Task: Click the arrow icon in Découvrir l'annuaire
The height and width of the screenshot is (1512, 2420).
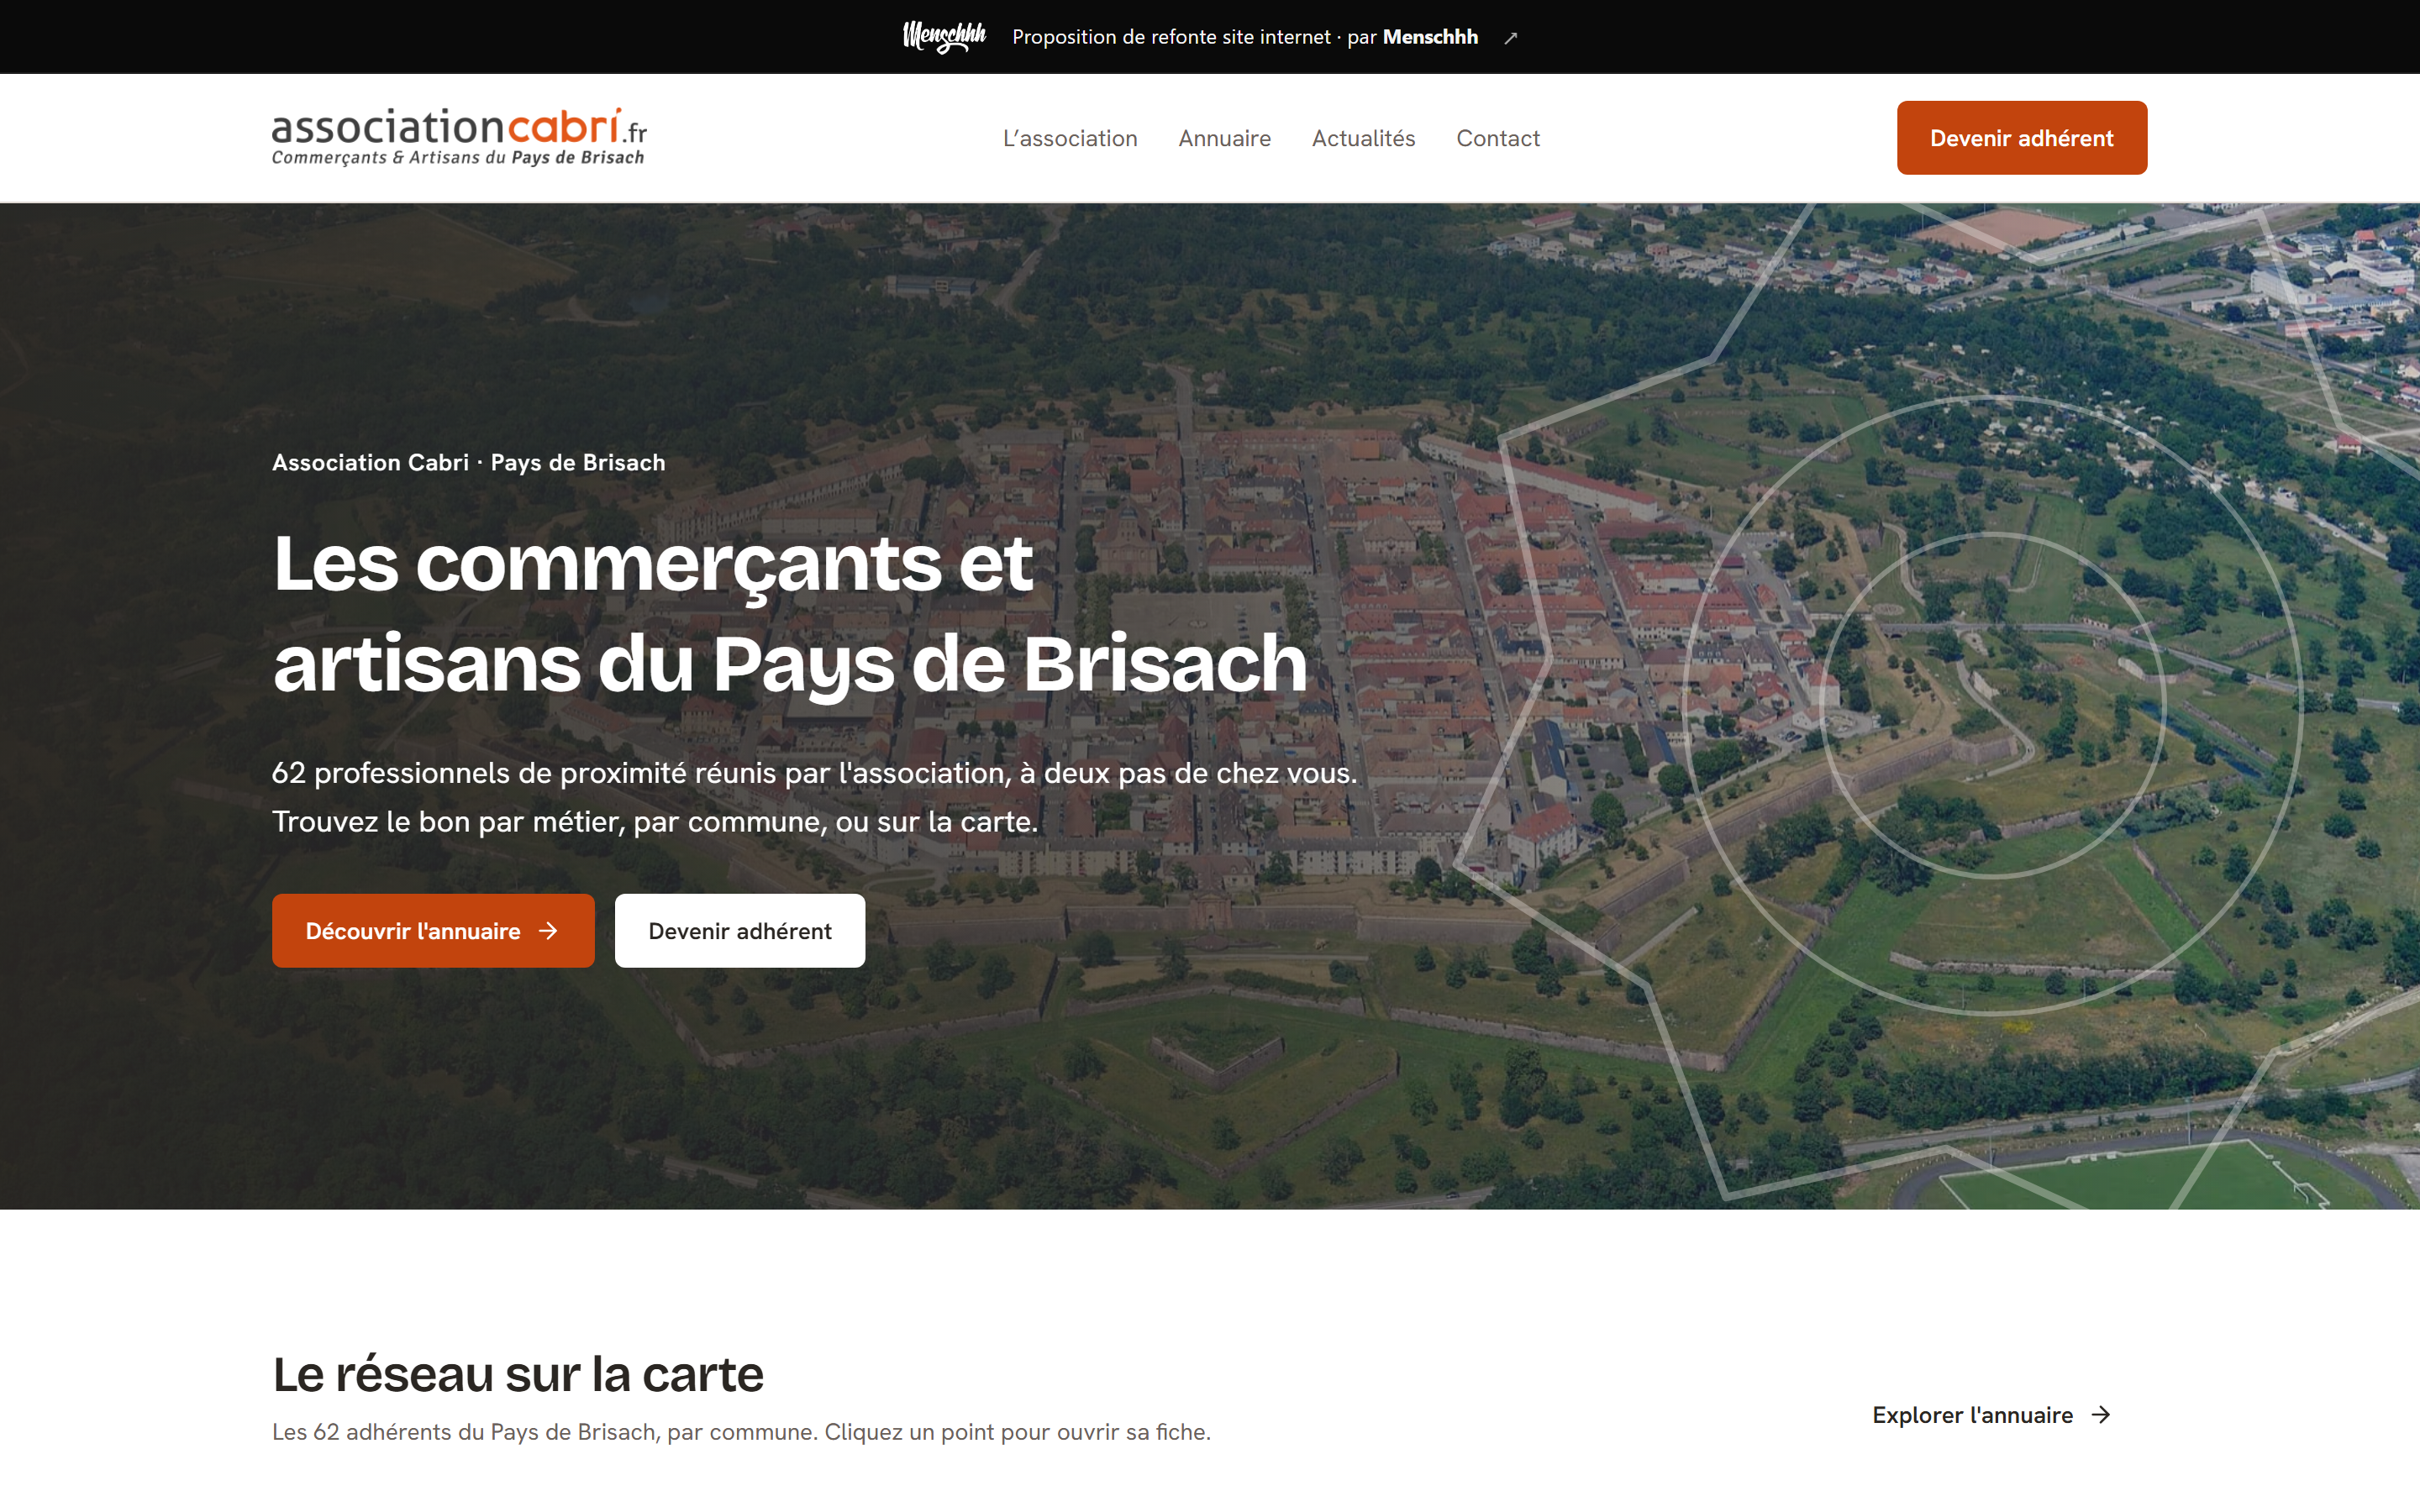Action: pyautogui.click(x=548, y=931)
